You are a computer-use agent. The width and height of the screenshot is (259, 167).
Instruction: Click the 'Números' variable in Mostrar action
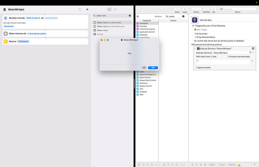tap(23, 41)
